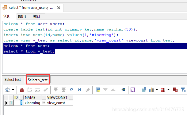The height and width of the screenshot is (115, 187).
Task: Open the Select test result tab
Action: tap(13, 80)
